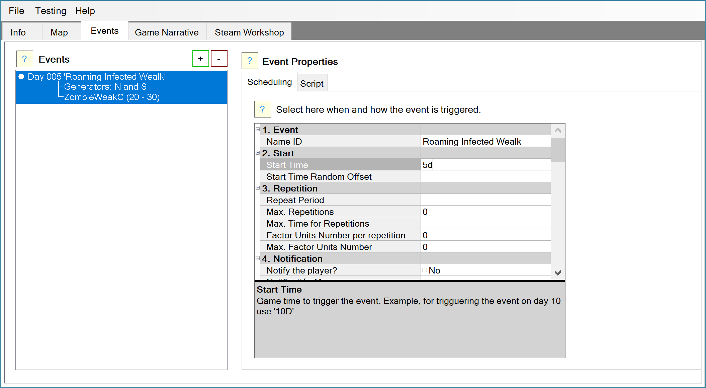This screenshot has height=388, width=706.
Task: Remove the event with the minus button
Action: (x=219, y=59)
